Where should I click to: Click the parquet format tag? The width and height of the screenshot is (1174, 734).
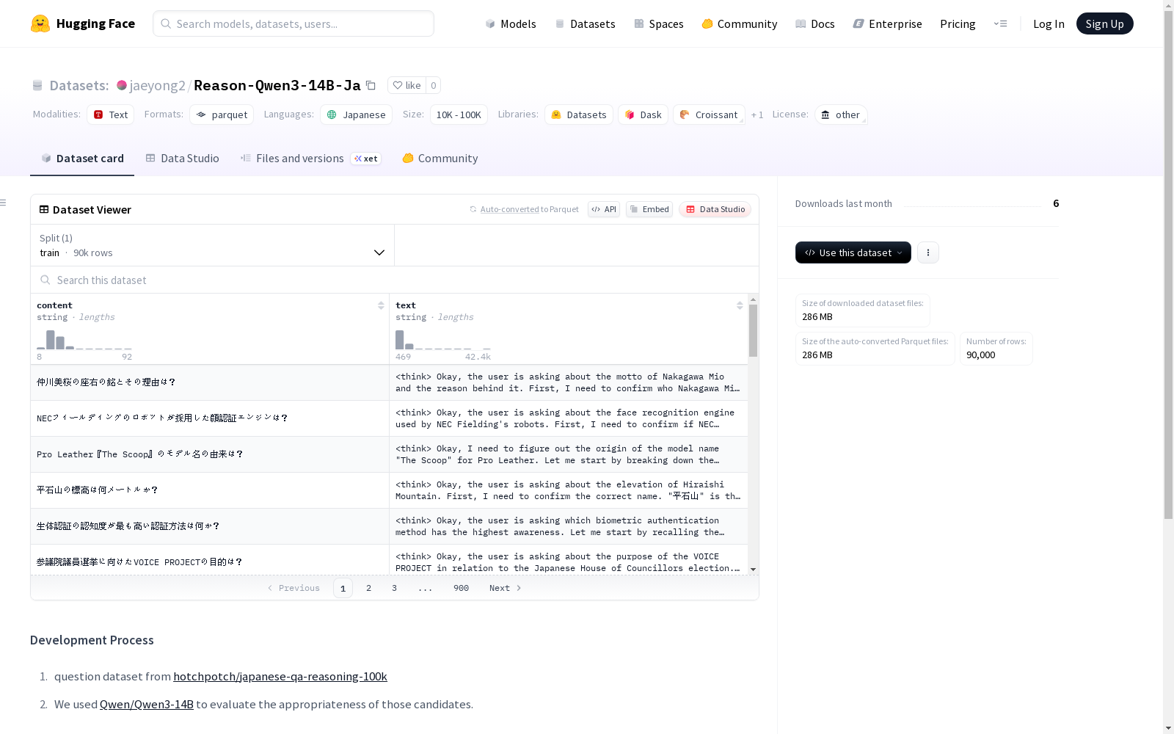coord(222,115)
